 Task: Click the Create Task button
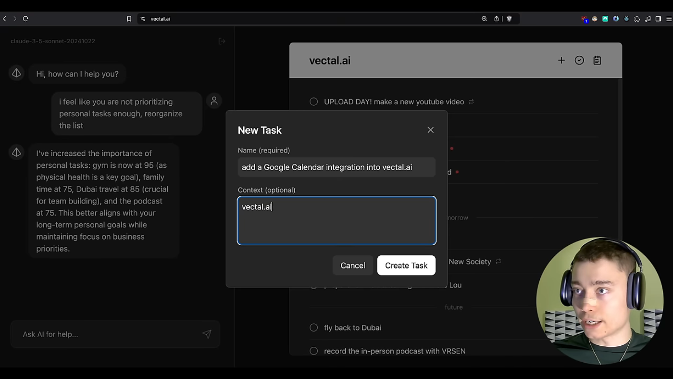[406, 265]
